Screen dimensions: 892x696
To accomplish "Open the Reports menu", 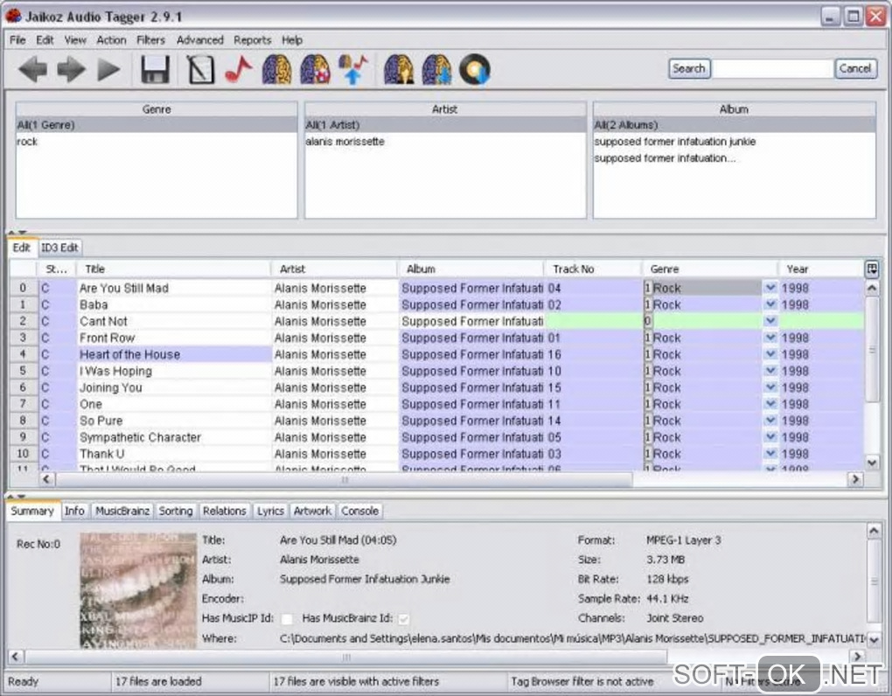I will (x=252, y=40).
